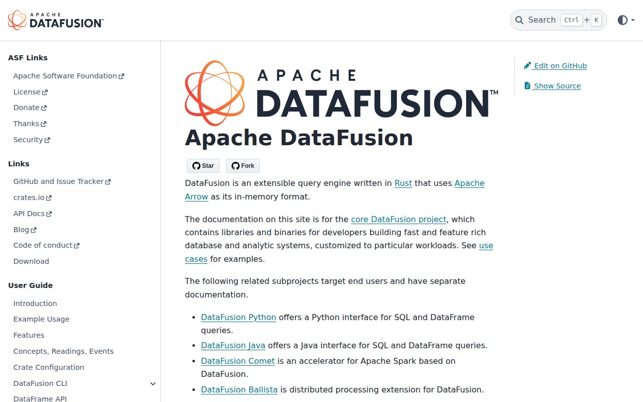Image resolution: width=643 pixels, height=402 pixels.
Task: Open Edit on GitHub link
Action: pos(556,66)
